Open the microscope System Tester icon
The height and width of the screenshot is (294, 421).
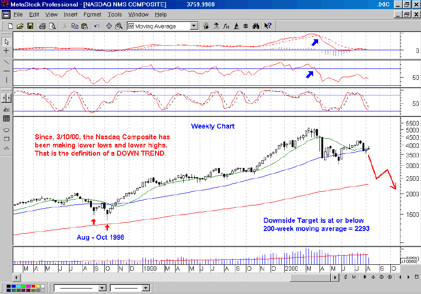click(x=236, y=26)
